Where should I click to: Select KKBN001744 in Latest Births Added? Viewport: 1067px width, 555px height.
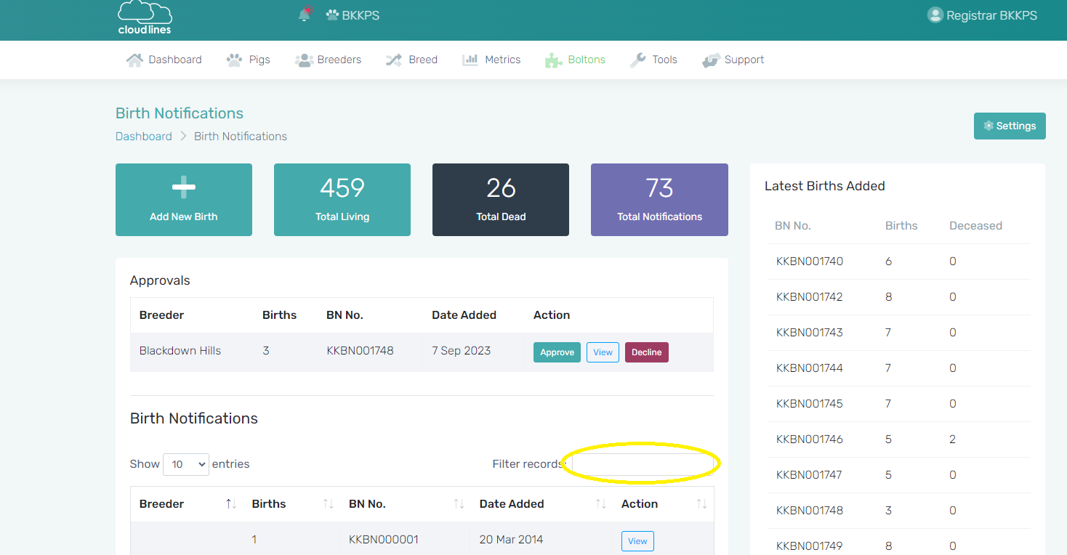810,368
